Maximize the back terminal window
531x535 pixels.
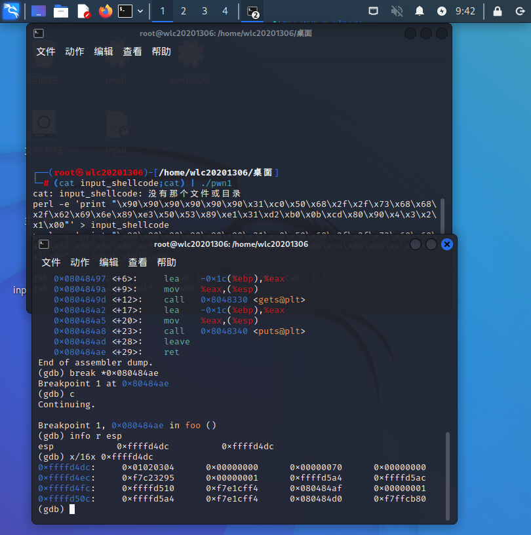point(426,33)
